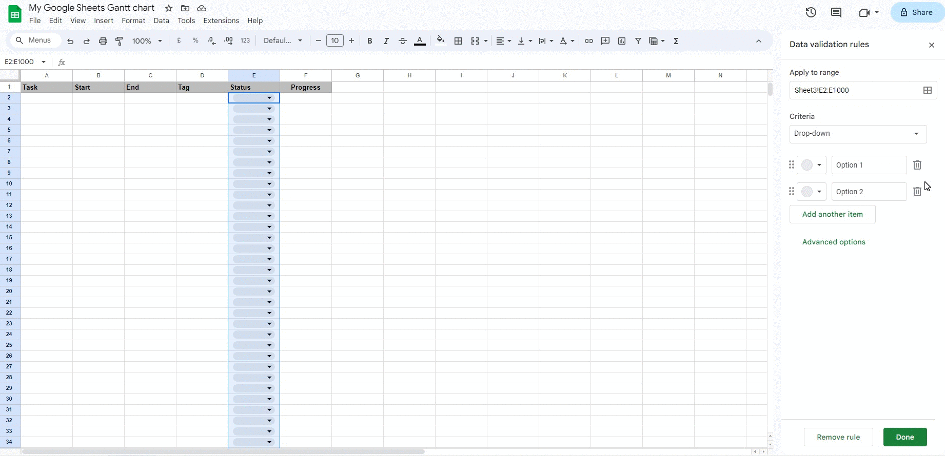Click the create filter icon
The height and width of the screenshot is (456, 945).
[638, 41]
